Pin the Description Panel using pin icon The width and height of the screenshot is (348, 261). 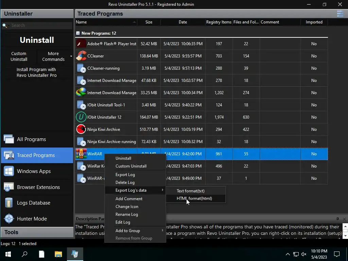(x=337, y=219)
